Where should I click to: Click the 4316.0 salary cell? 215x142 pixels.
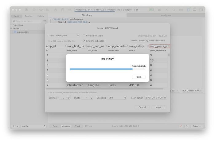(x=134, y=85)
